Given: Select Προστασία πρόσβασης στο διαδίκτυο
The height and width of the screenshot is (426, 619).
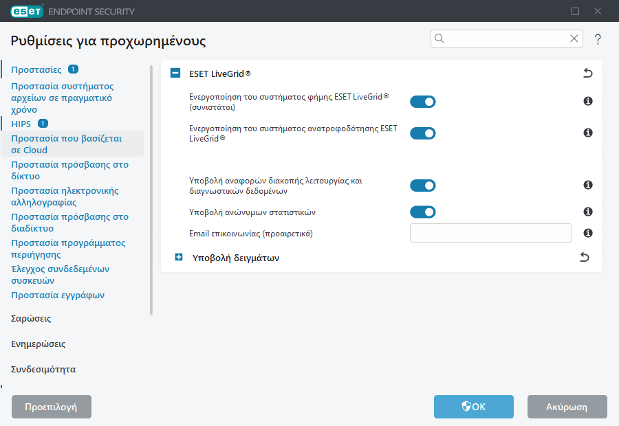Looking at the screenshot, I should coord(70,223).
